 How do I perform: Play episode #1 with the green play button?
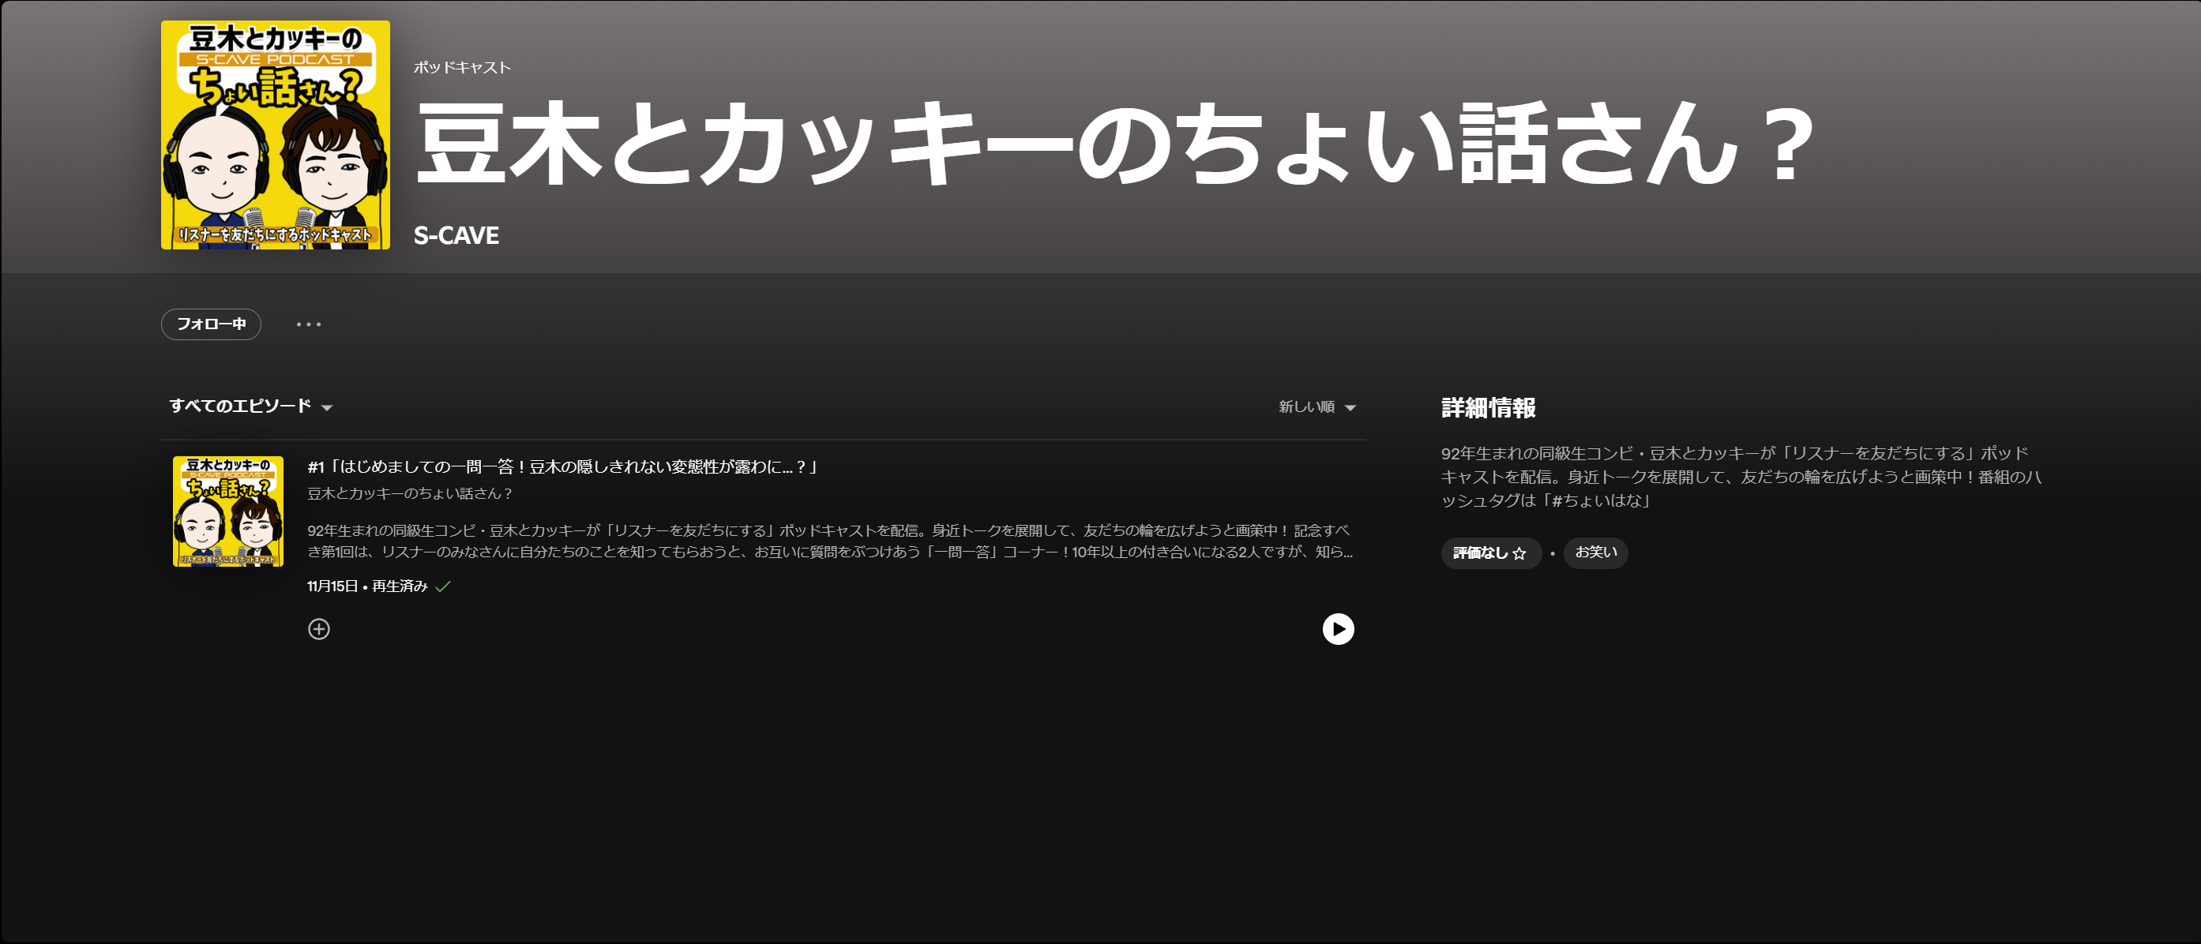(x=1339, y=629)
